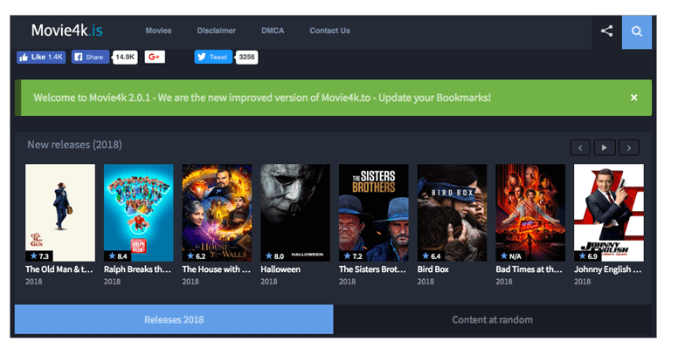Open the Movies menu item
The height and width of the screenshot is (354, 678).
[x=158, y=31]
